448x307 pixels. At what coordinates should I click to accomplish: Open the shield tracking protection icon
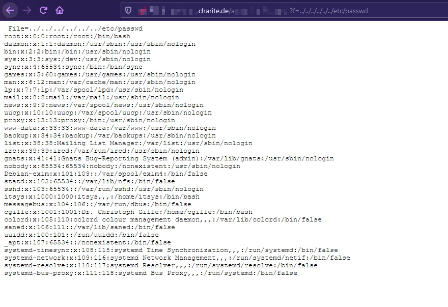point(128,11)
